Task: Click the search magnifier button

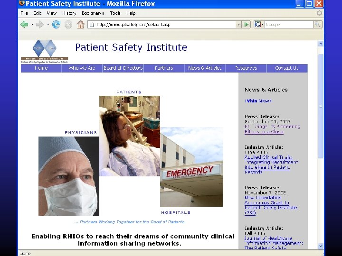Action: (318, 24)
